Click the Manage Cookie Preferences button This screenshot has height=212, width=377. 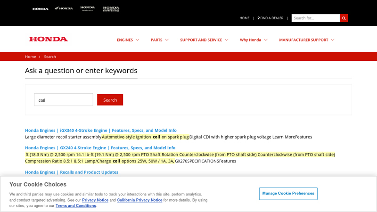click(288, 193)
